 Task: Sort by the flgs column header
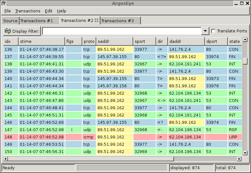click(74, 42)
